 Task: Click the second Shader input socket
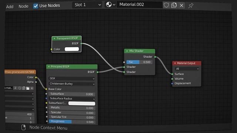pyautogui.click(x=124, y=72)
